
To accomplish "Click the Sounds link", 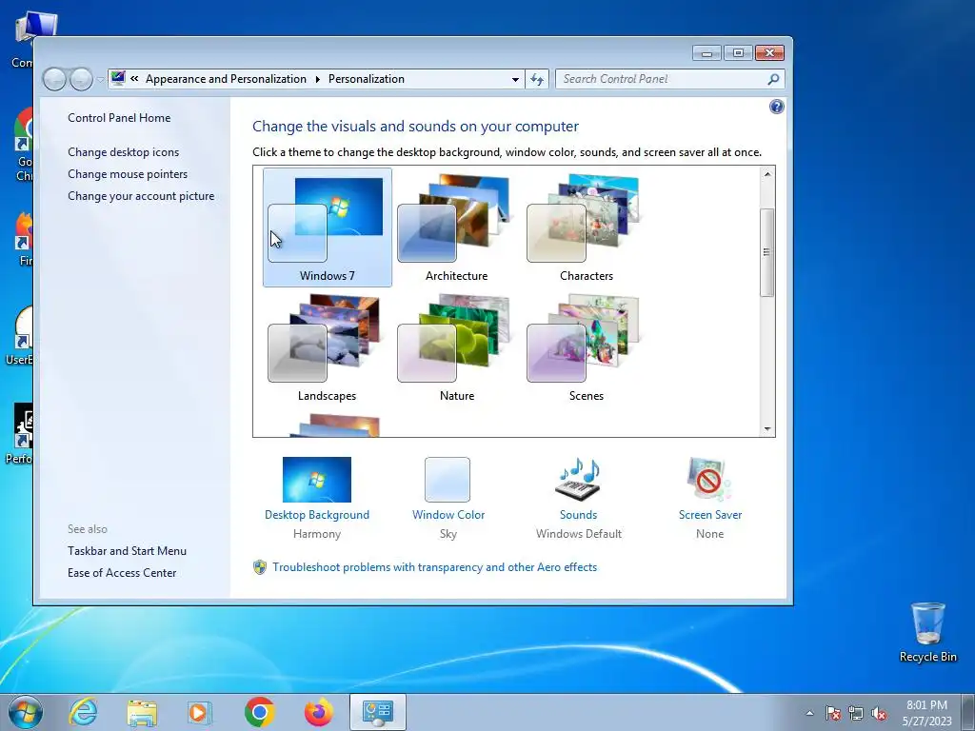I will coord(578,515).
